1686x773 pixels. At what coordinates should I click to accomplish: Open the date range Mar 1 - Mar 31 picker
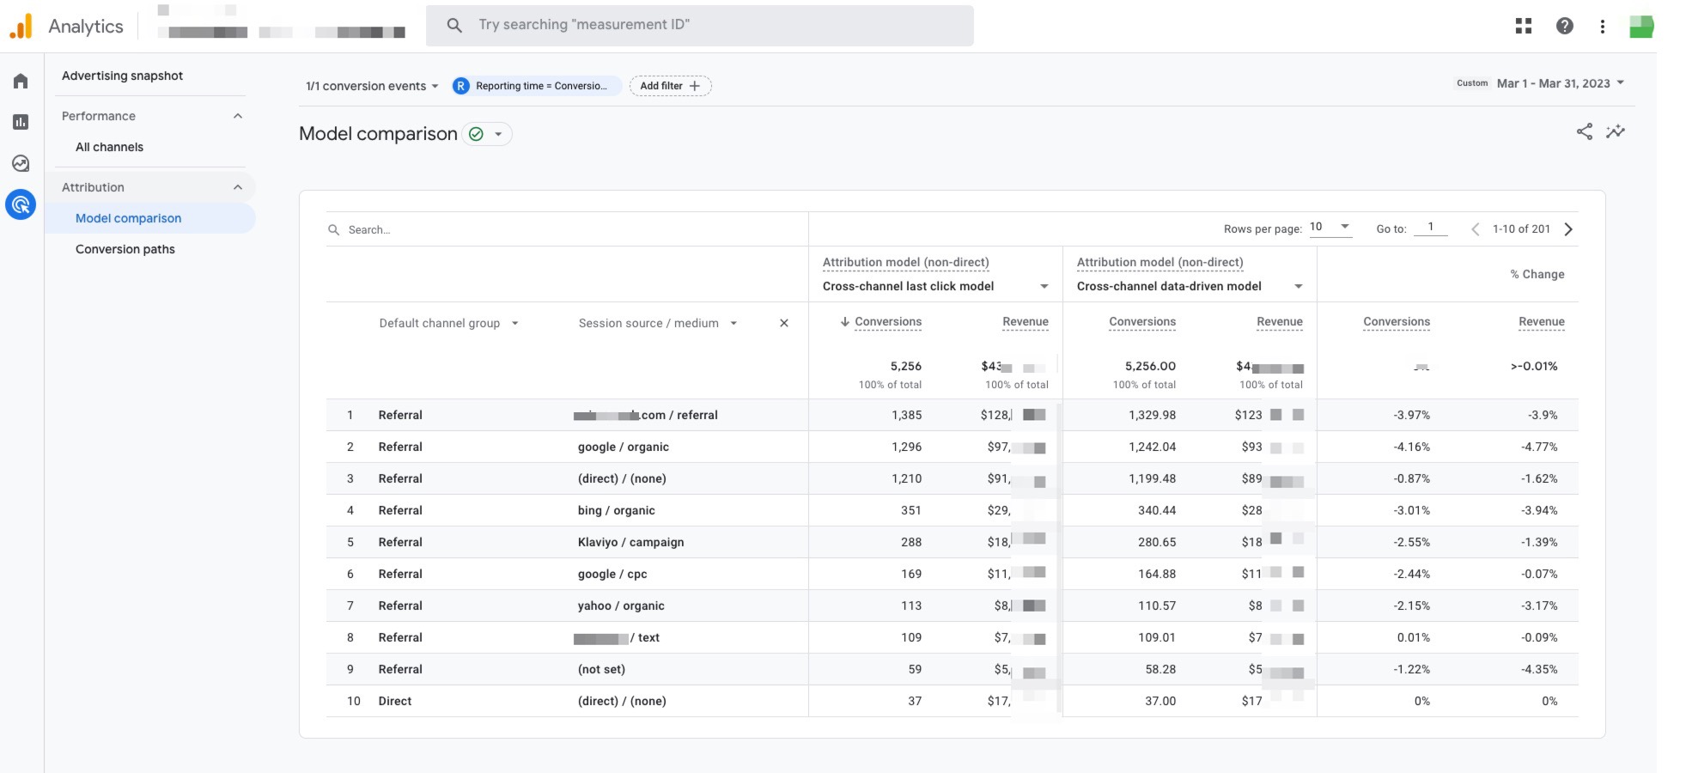pyautogui.click(x=1561, y=83)
